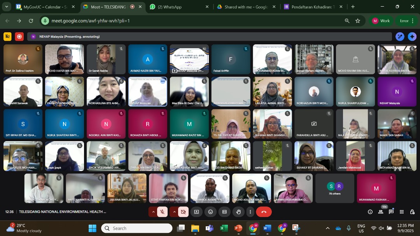Toggle the muted microphone button
This screenshot has height=236, width=420.
[x=163, y=212]
